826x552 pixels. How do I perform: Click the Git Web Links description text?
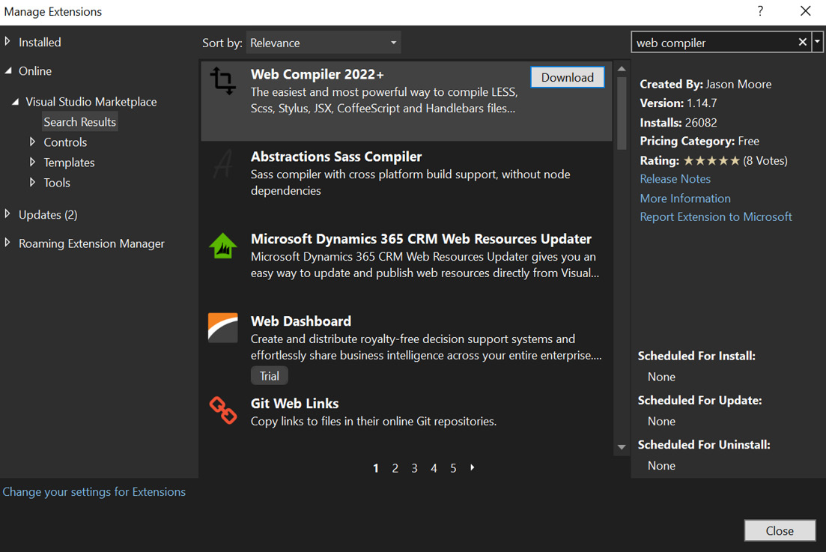(374, 422)
